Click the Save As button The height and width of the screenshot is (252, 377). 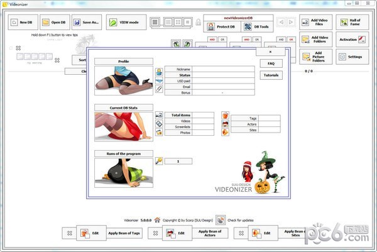click(x=86, y=23)
